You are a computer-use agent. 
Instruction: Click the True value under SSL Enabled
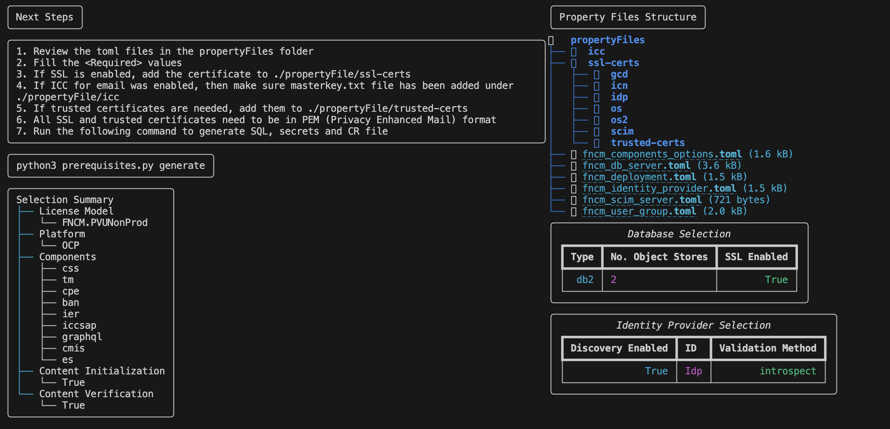pyautogui.click(x=777, y=280)
